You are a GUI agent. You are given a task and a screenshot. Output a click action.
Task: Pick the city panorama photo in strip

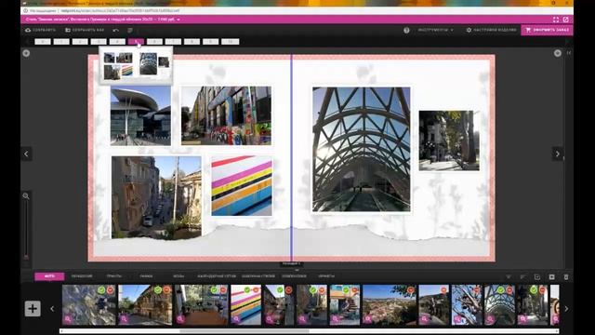(x=389, y=305)
